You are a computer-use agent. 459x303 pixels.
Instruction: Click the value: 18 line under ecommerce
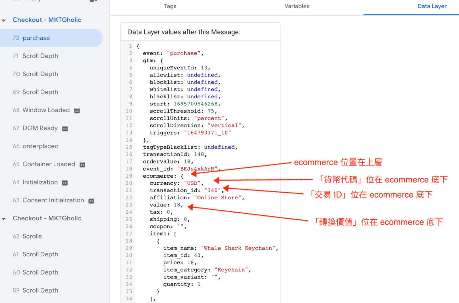[167, 205]
